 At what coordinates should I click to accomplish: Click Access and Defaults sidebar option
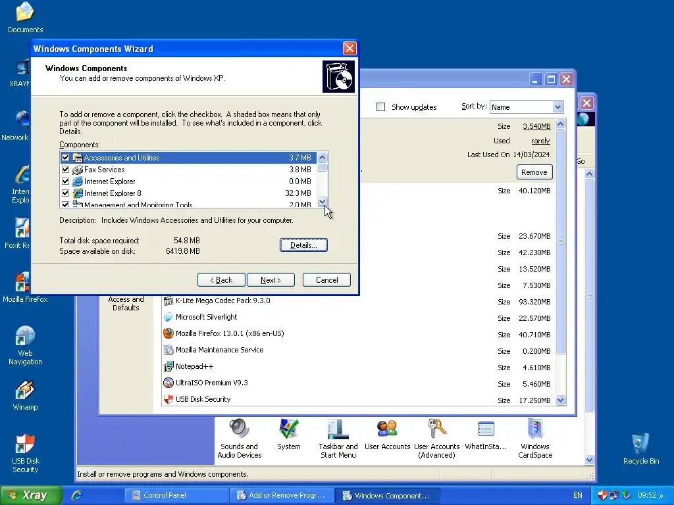pos(126,303)
